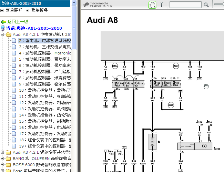Collapse the Audi A8 4.2 L 电喷发动机 folder

point(2,34)
